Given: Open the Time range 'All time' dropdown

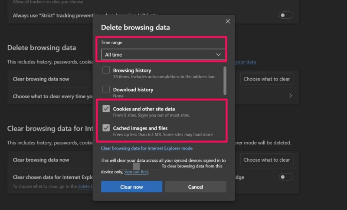Looking at the screenshot, I should (163, 54).
